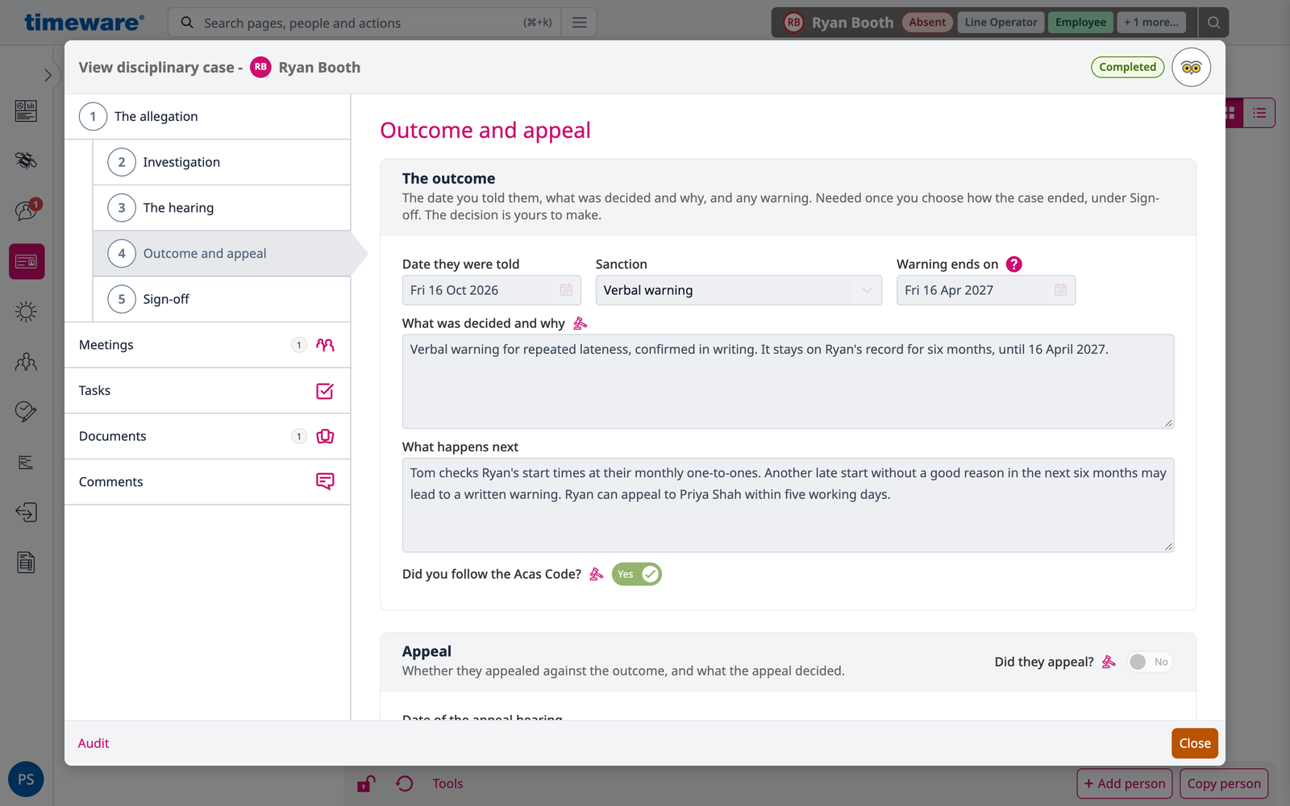Click Tools in bottom toolbar

[x=447, y=783]
